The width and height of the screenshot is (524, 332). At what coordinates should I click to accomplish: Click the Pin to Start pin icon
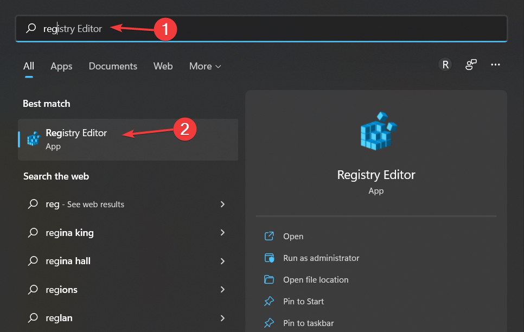[269, 301]
